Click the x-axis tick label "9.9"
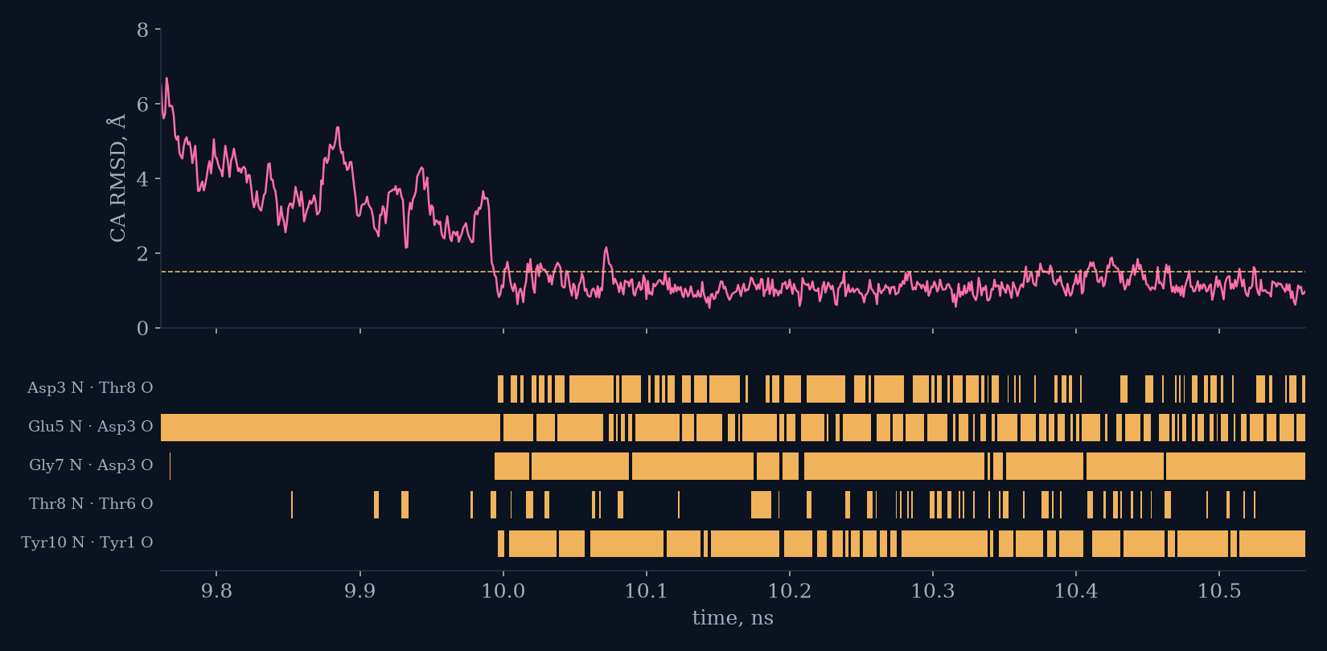 [359, 592]
